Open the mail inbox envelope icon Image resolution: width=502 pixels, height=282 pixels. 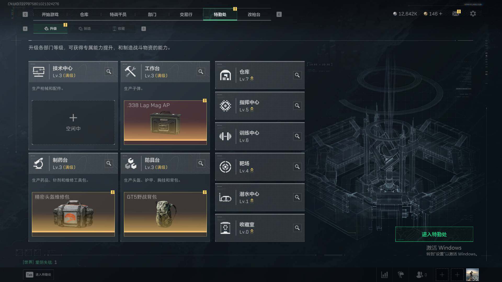(456, 14)
